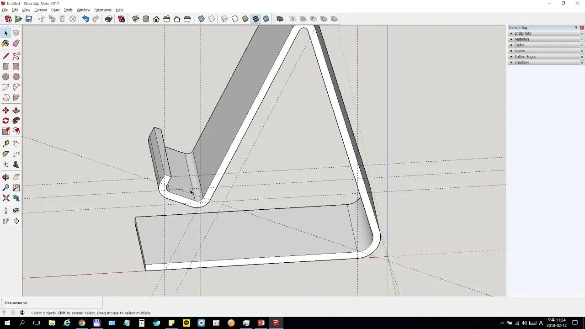The width and height of the screenshot is (585, 329).
Task: Choose the Dimension tool
Action: [x=16, y=144]
